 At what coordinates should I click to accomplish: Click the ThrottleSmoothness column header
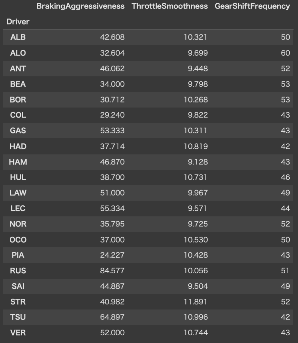click(x=169, y=6)
